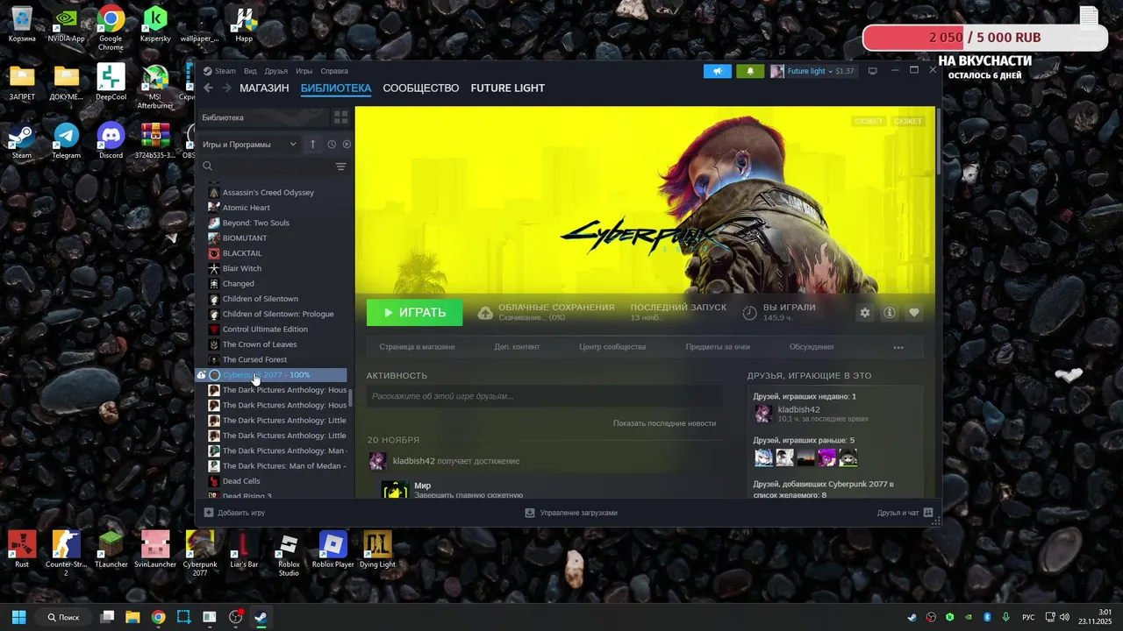
Task: Open Roblox Player desktop shortcut
Action: coord(333,549)
